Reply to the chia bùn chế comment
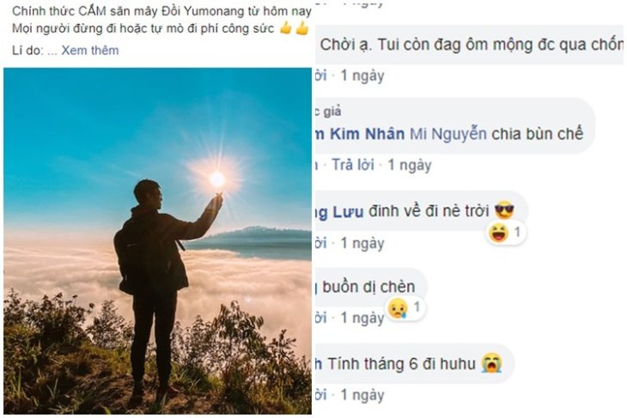The image size is (627, 418). 353,165
